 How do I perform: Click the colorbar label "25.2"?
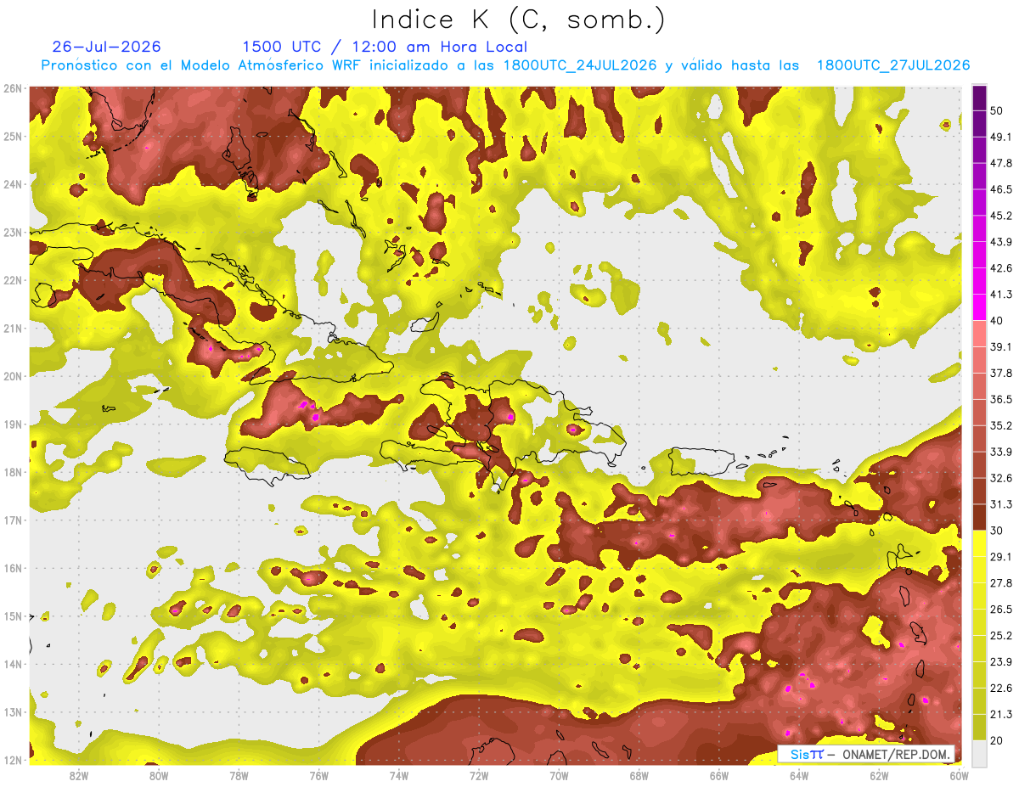pyautogui.click(x=1001, y=635)
